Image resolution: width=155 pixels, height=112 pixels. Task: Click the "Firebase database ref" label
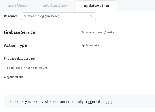pyautogui.click(x=20, y=59)
